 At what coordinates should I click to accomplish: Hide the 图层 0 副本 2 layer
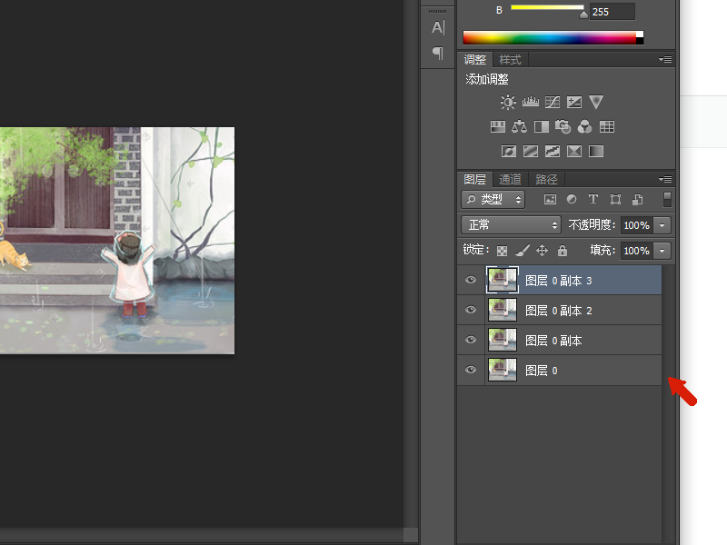pyautogui.click(x=471, y=310)
